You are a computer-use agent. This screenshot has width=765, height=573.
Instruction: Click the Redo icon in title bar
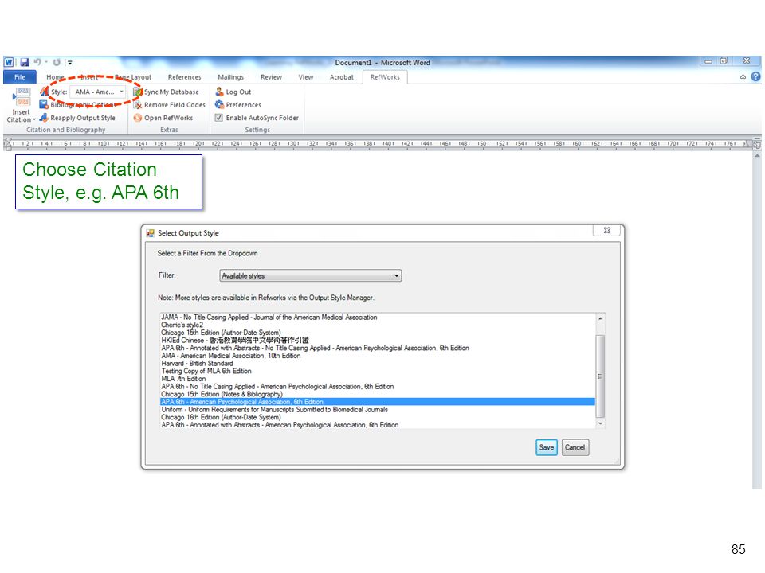(57, 62)
